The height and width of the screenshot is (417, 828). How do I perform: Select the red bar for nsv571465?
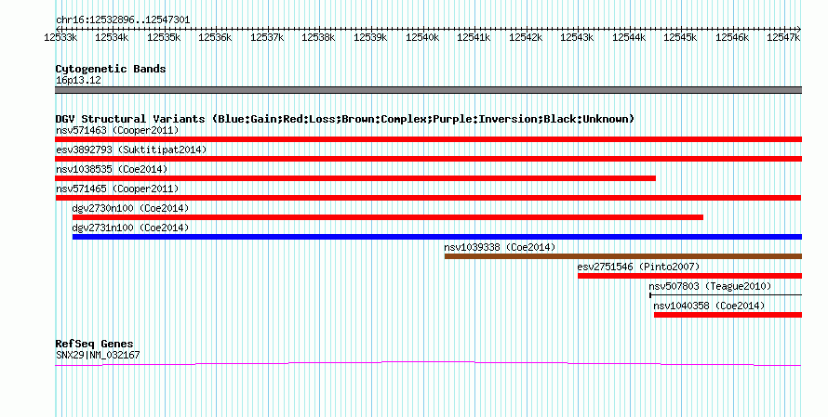[428, 198]
